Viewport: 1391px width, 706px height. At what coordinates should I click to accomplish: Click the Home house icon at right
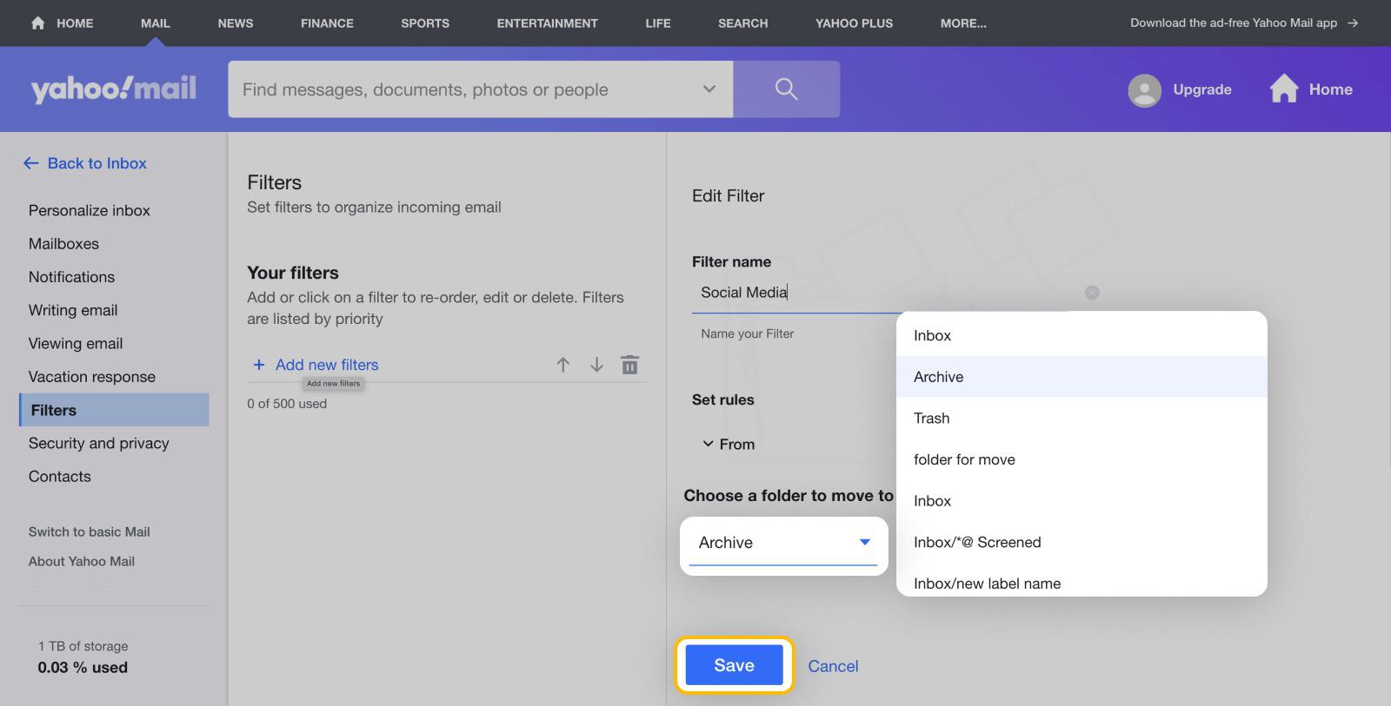(1283, 89)
